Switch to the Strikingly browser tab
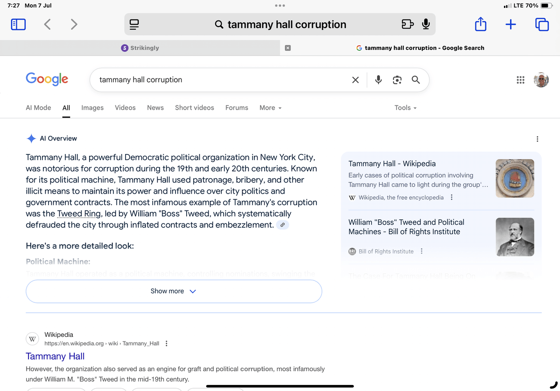This screenshot has height=391, width=560. pyautogui.click(x=140, y=48)
